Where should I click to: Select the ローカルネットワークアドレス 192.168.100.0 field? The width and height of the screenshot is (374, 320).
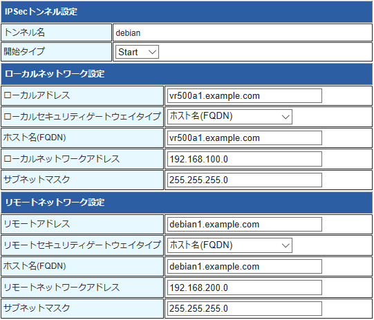[245, 159]
